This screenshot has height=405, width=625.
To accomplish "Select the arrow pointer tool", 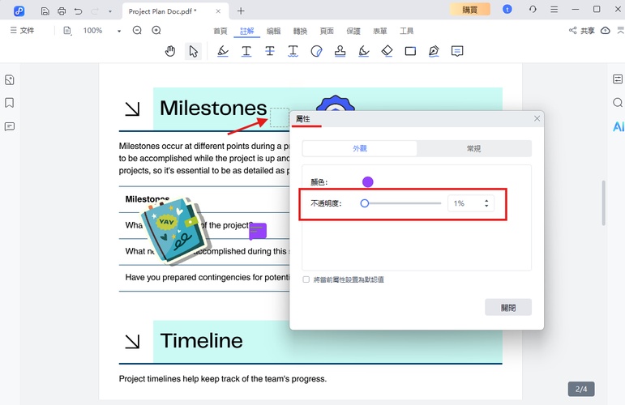I will tap(193, 51).
